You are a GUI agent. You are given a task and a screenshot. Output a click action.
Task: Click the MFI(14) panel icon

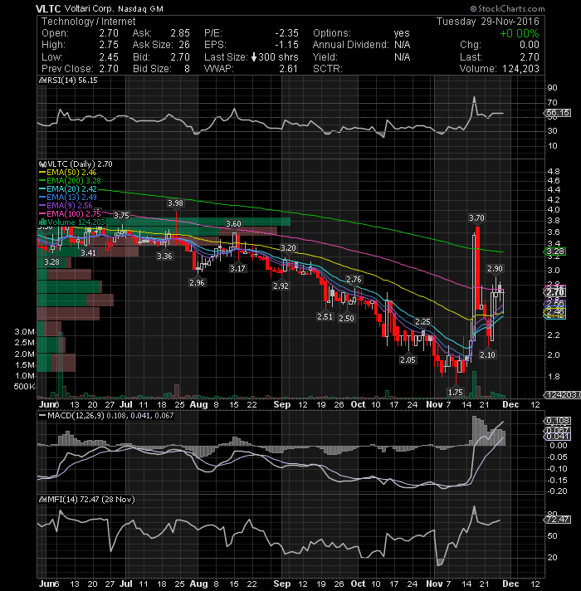point(42,500)
